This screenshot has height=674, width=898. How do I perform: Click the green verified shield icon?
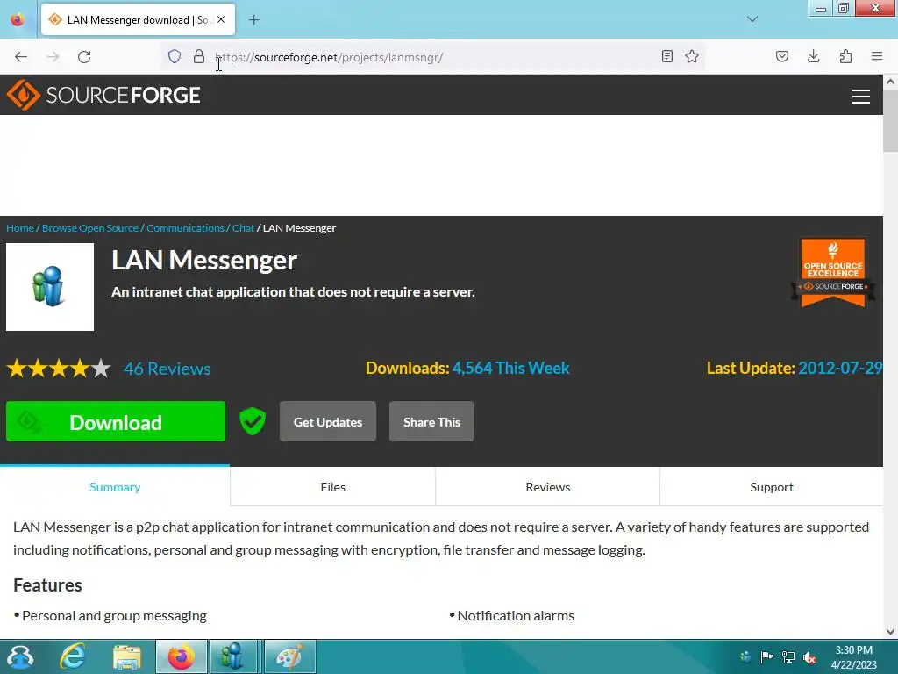tap(253, 421)
